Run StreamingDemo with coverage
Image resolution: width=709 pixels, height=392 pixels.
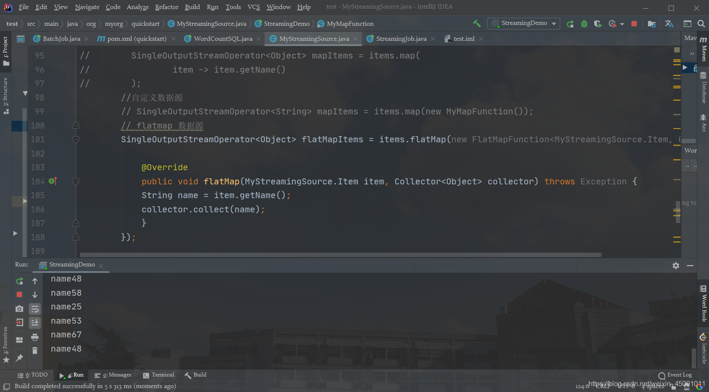coord(598,24)
